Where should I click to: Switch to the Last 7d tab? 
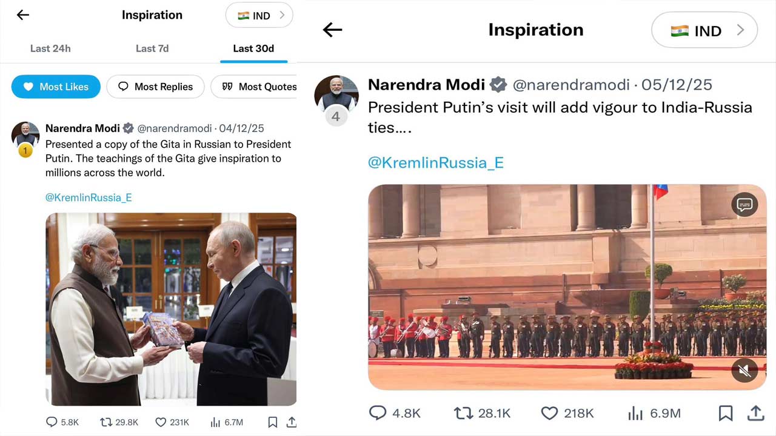152,48
